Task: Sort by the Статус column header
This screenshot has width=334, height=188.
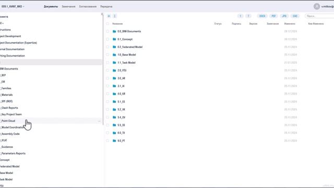Action: click(218, 23)
